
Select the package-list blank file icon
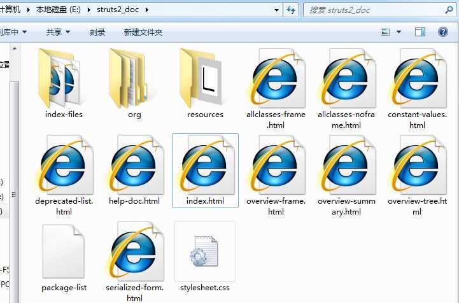(x=64, y=251)
